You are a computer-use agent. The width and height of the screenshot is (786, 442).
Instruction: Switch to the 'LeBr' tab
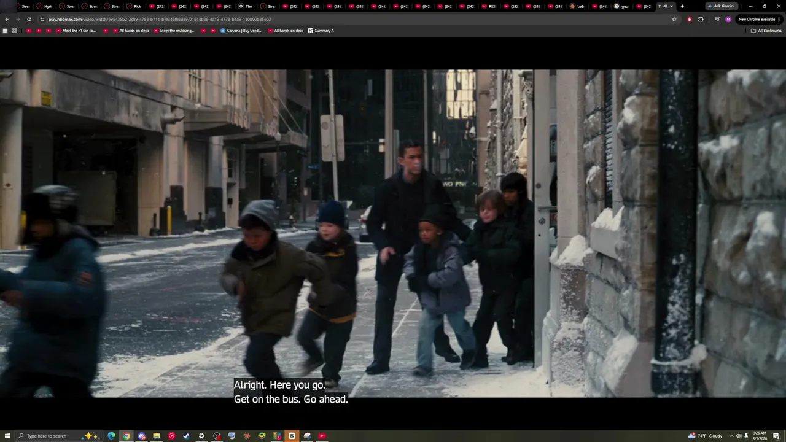point(577,6)
